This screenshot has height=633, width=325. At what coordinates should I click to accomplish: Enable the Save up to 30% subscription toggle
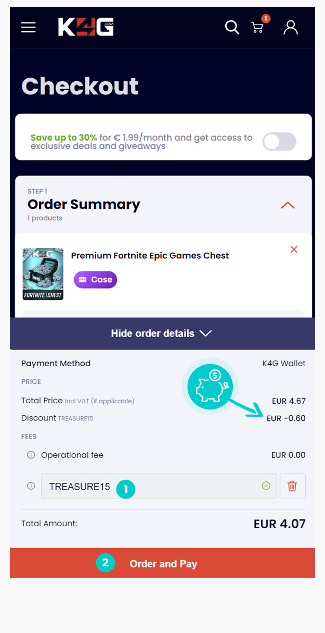click(279, 142)
